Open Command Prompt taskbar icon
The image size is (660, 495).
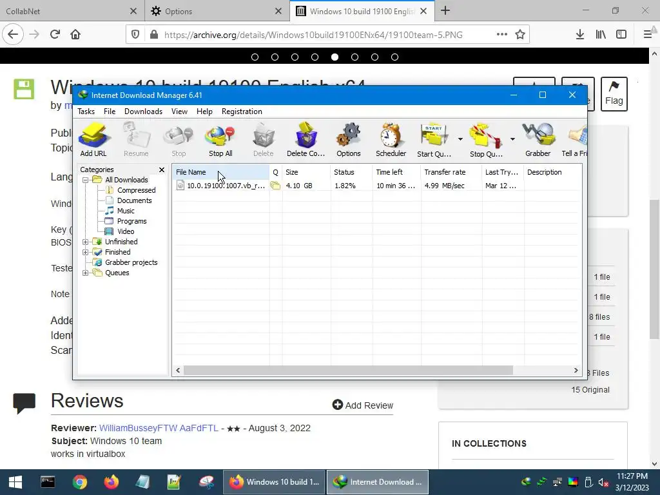pos(48,482)
